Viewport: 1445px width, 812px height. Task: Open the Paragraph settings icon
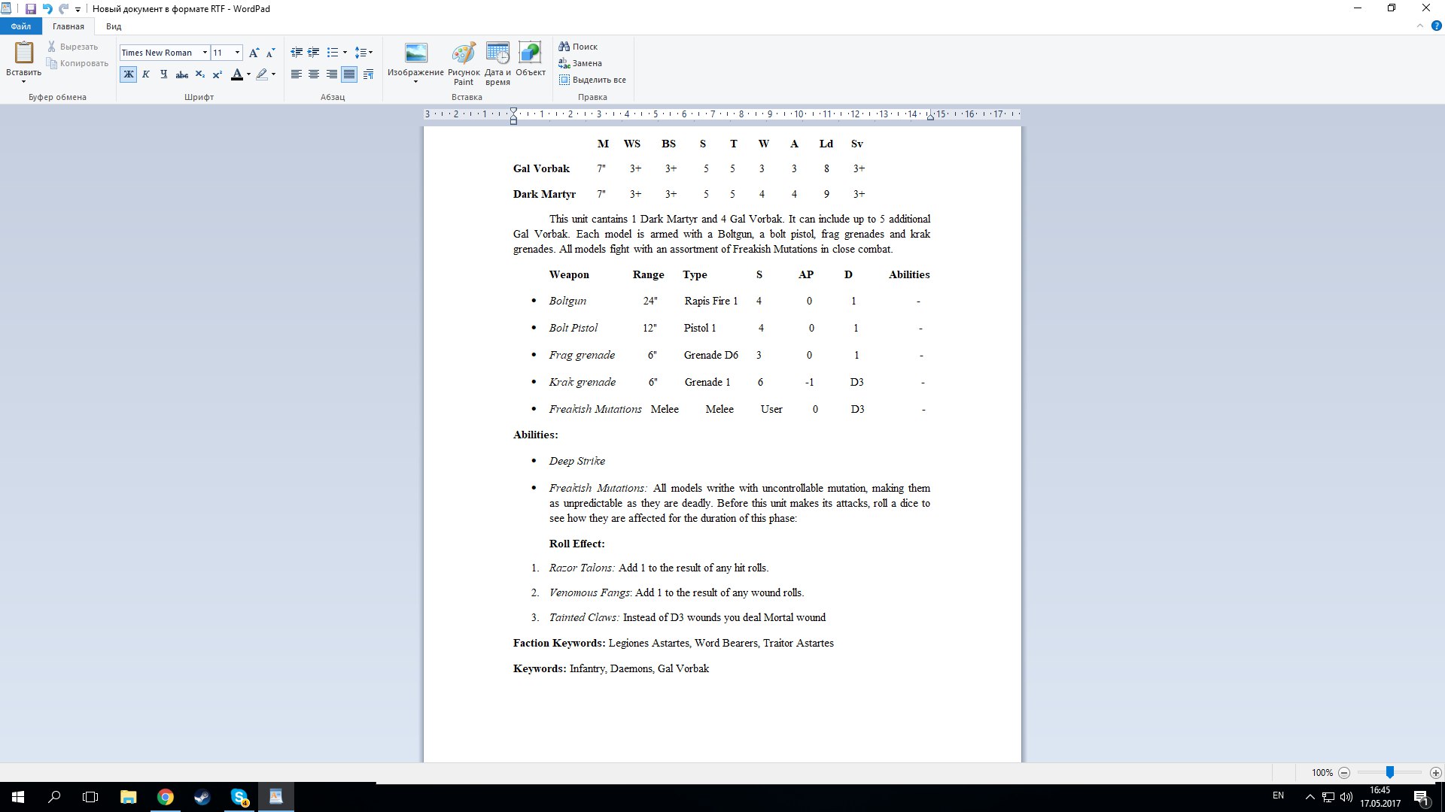368,74
